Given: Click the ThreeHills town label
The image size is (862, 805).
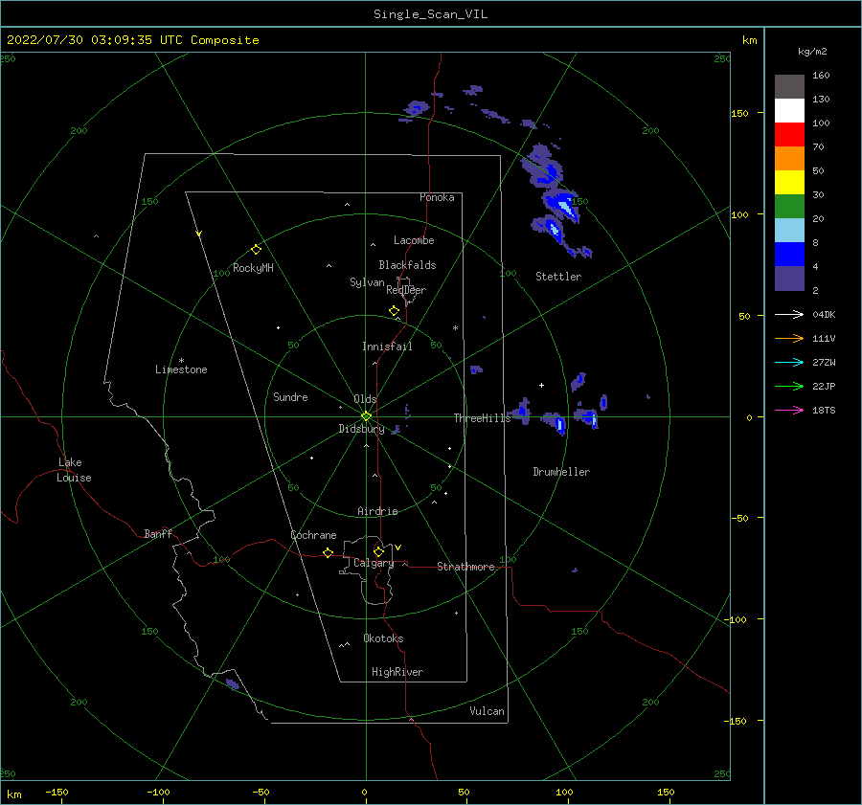Looking at the screenshot, I should pos(482,418).
